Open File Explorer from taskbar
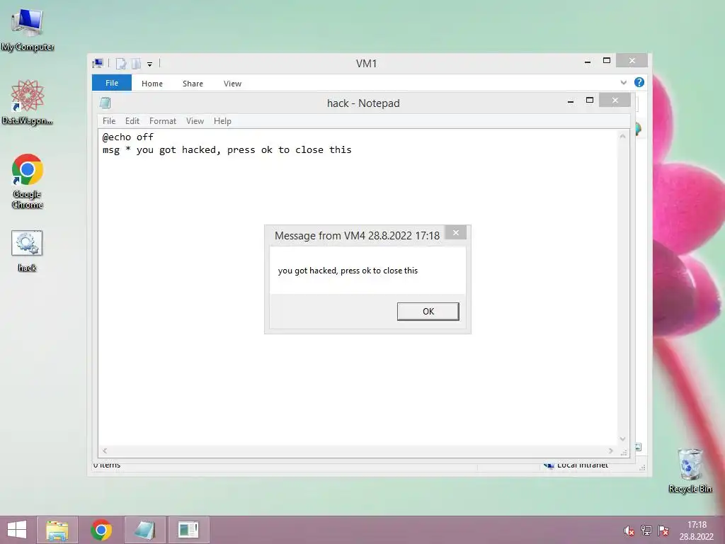This screenshot has width=725, height=544. click(57, 530)
